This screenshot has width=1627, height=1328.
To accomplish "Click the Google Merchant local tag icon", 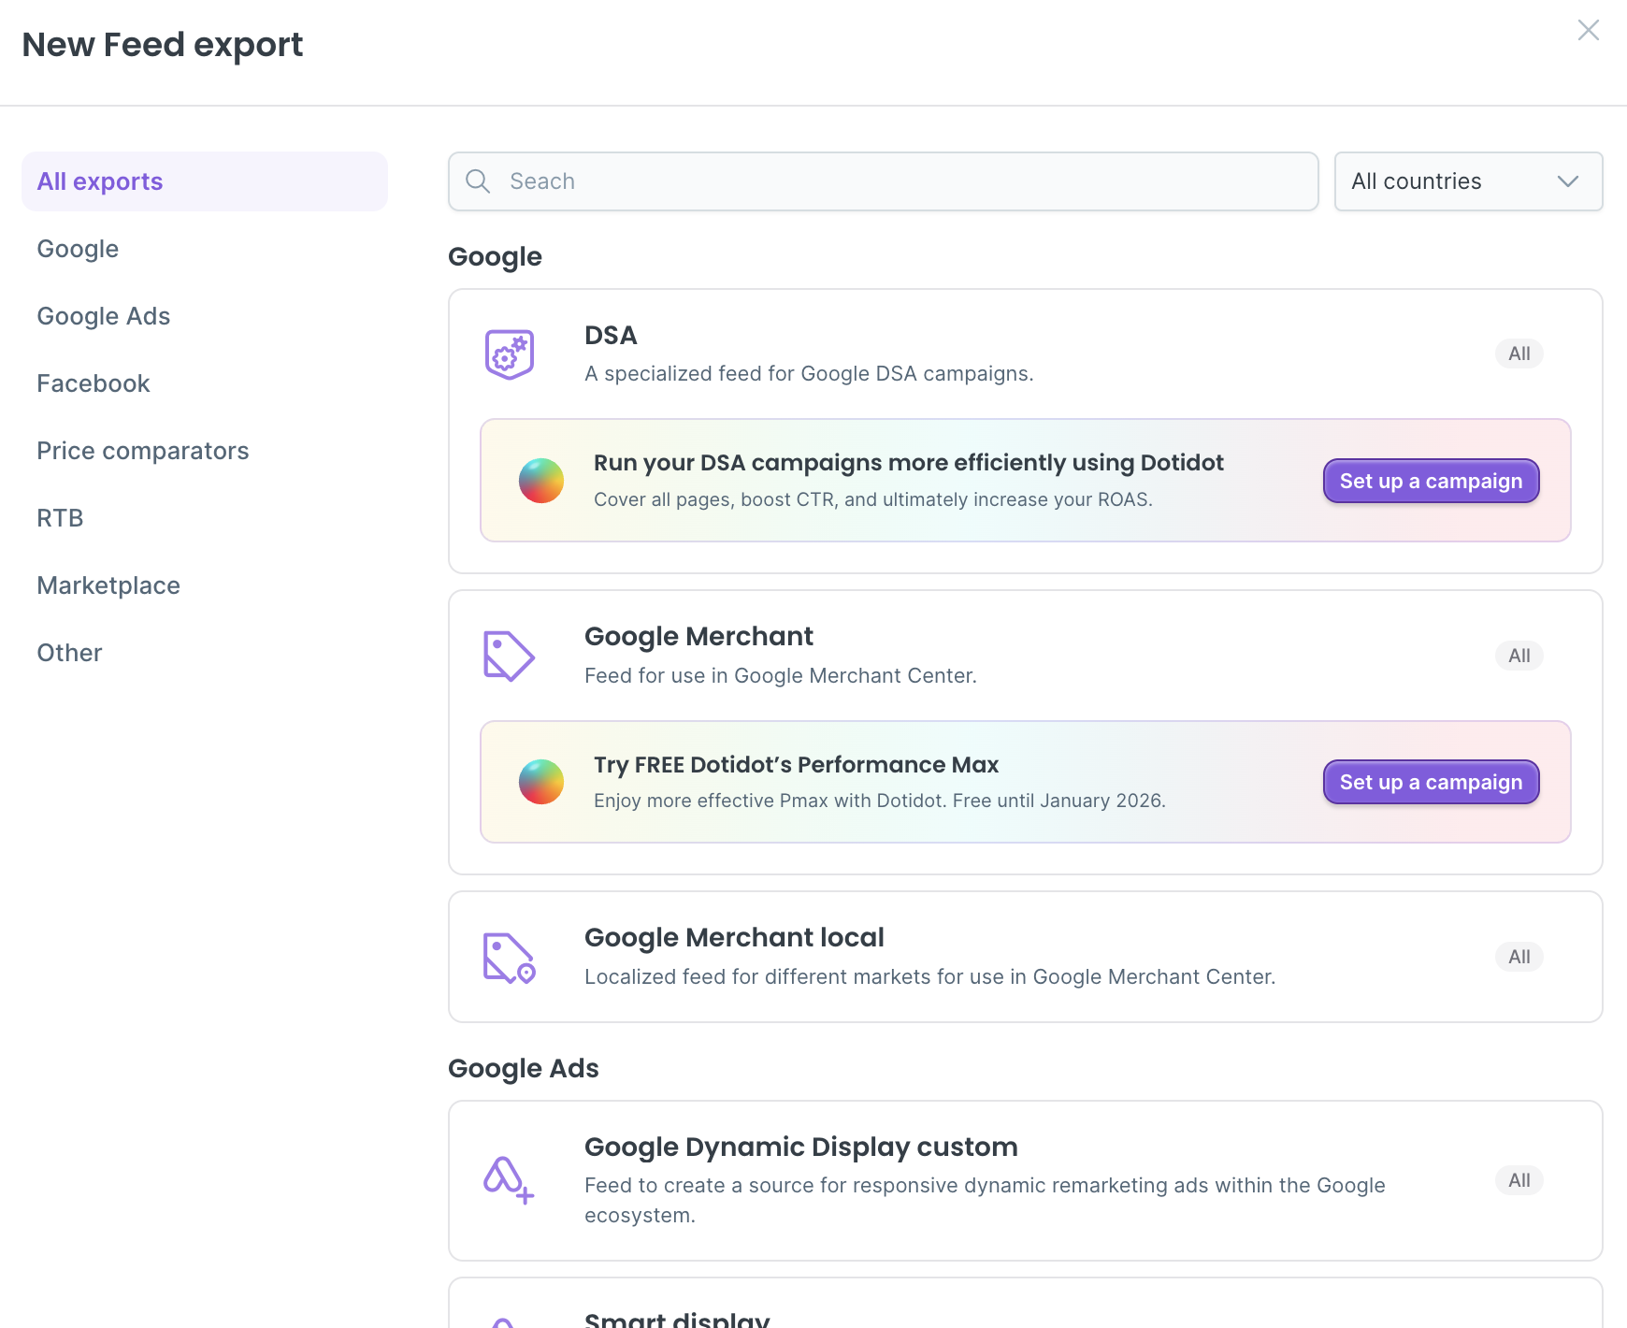I will (x=509, y=958).
